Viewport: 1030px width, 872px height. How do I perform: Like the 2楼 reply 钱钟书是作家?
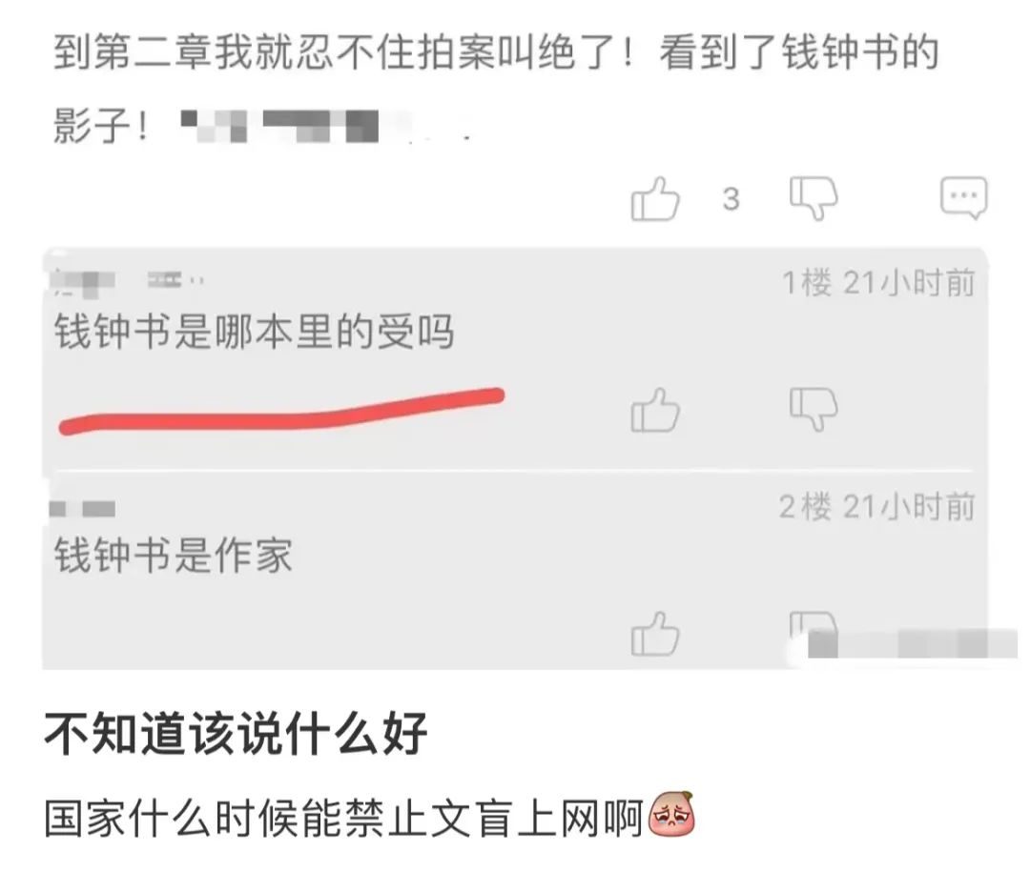[654, 634]
